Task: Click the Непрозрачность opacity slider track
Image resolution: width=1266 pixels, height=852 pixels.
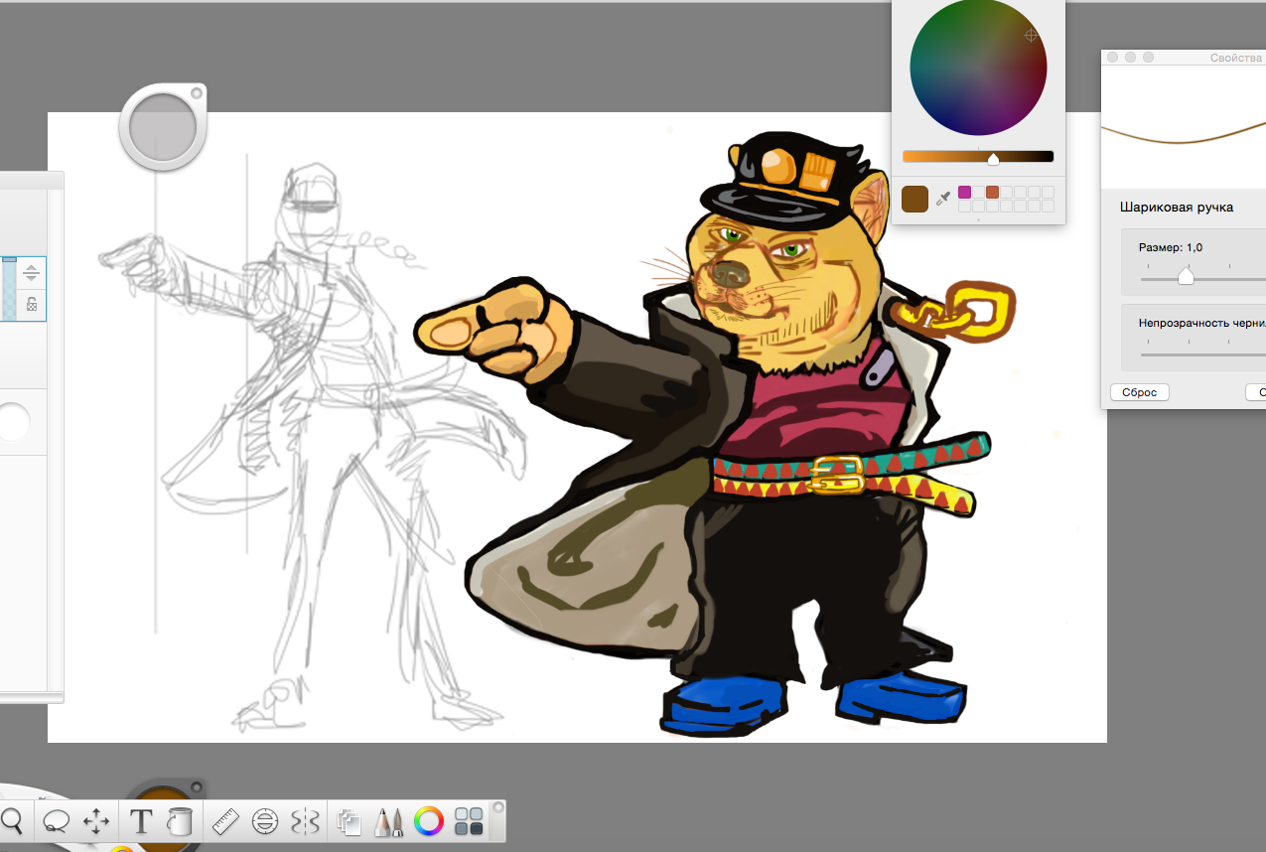Action: tap(1203, 355)
